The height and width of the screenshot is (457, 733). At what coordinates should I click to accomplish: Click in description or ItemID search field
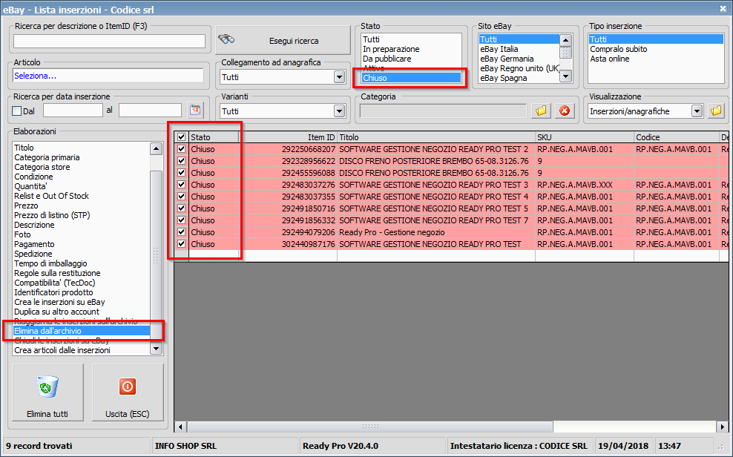coord(109,41)
